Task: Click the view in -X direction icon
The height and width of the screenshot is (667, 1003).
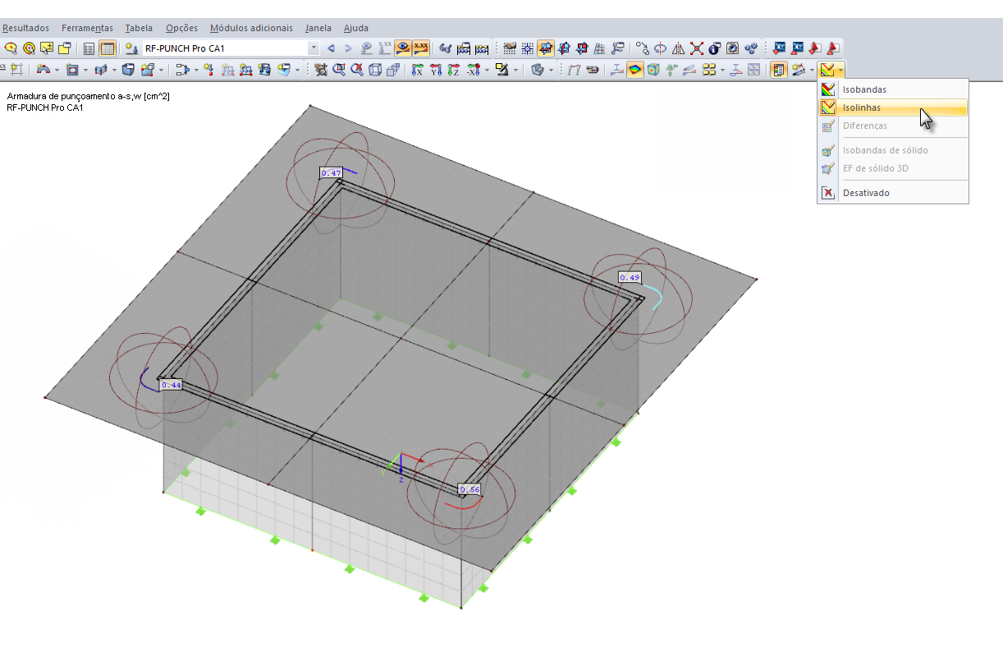Action: (472, 70)
